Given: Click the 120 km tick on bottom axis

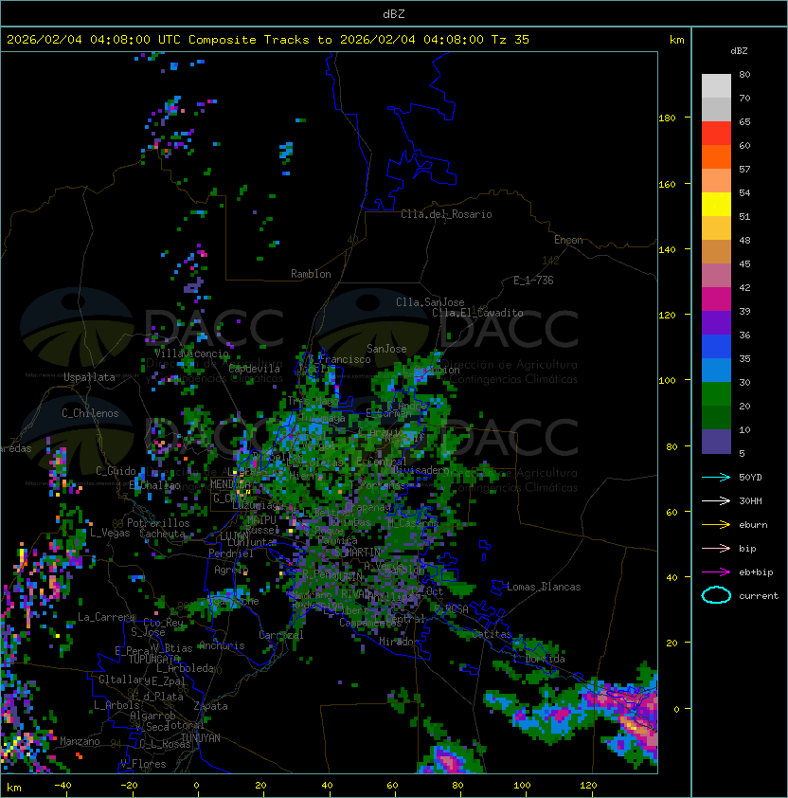Looking at the screenshot, I should (588, 786).
